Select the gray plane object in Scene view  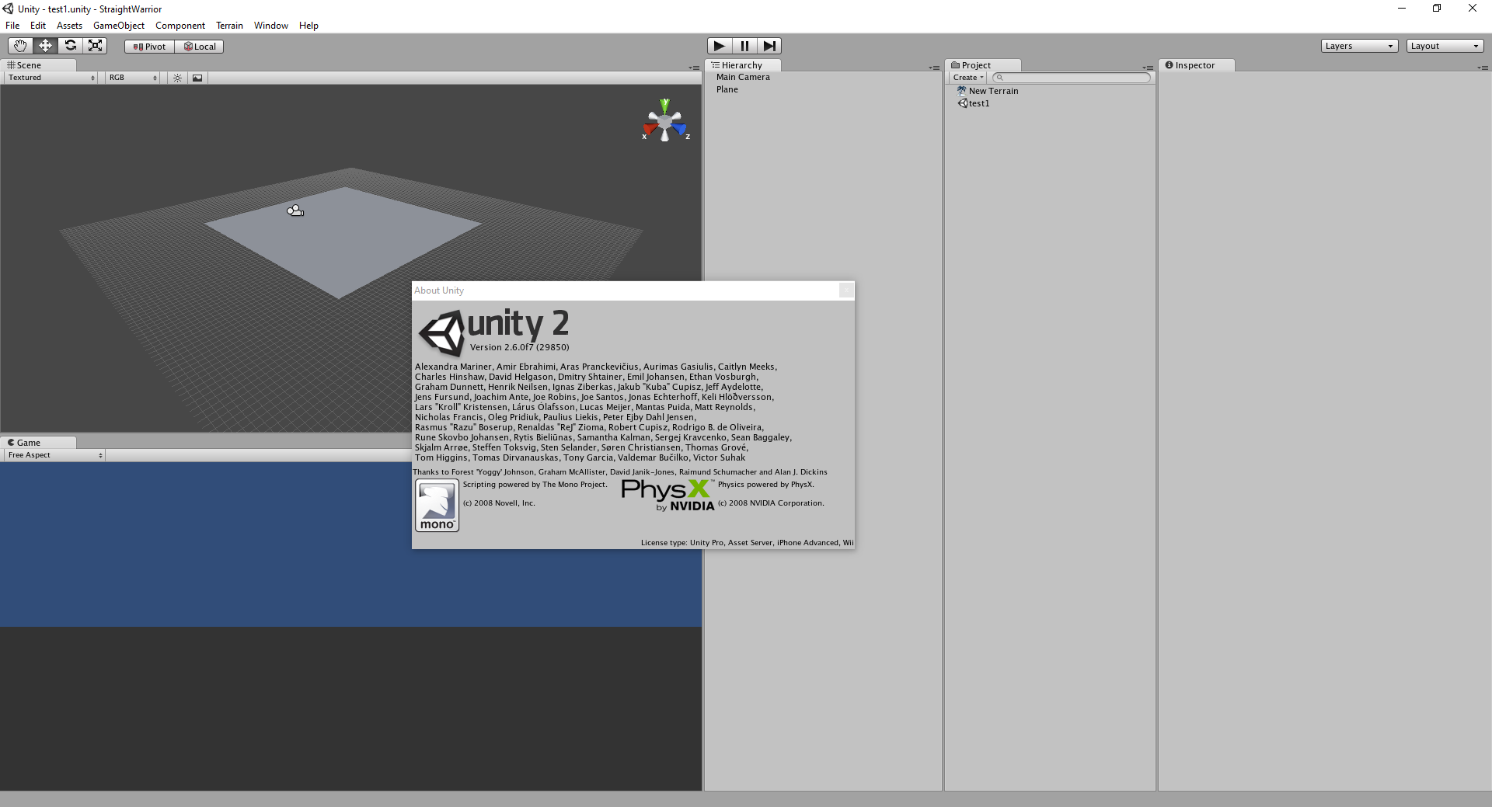tap(343, 241)
